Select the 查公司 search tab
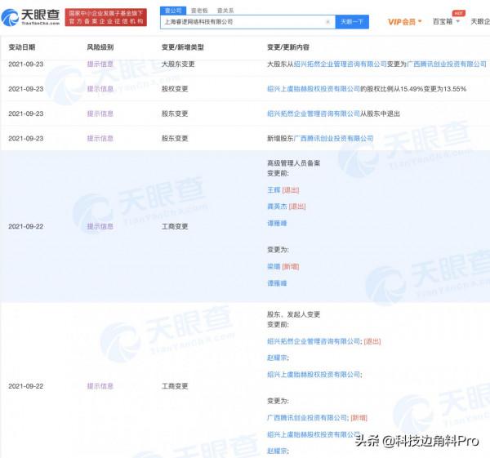This screenshot has height=458, width=490. pos(173,11)
